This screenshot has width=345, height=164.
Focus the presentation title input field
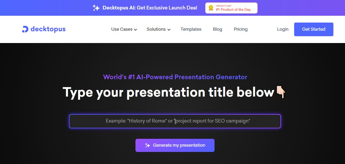pyautogui.click(x=175, y=121)
